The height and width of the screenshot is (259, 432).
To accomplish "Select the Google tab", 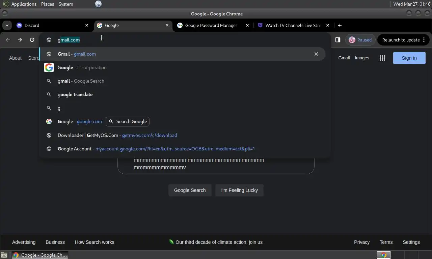I will coord(133,25).
